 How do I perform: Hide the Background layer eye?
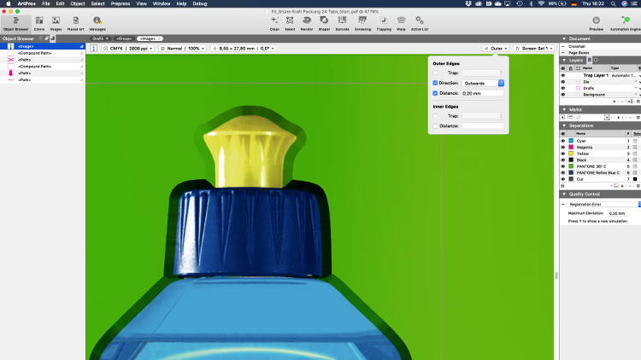(x=563, y=95)
